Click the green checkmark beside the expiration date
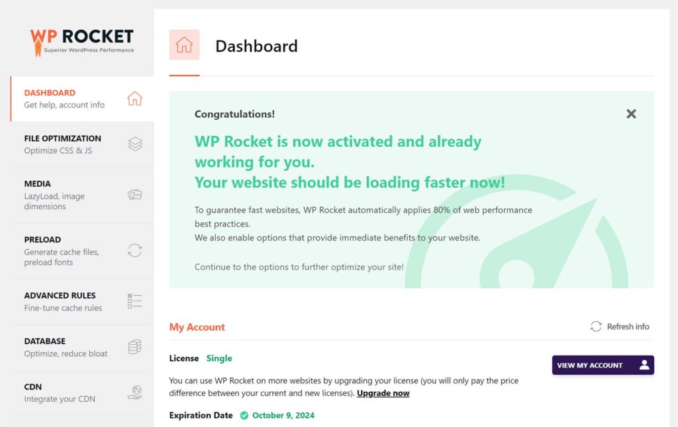This screenshot has width=678, height=427. click(243, 415)
